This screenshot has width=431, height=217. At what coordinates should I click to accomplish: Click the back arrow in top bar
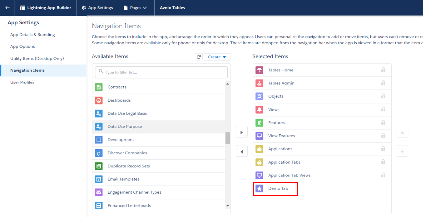(x=7, y=8)
